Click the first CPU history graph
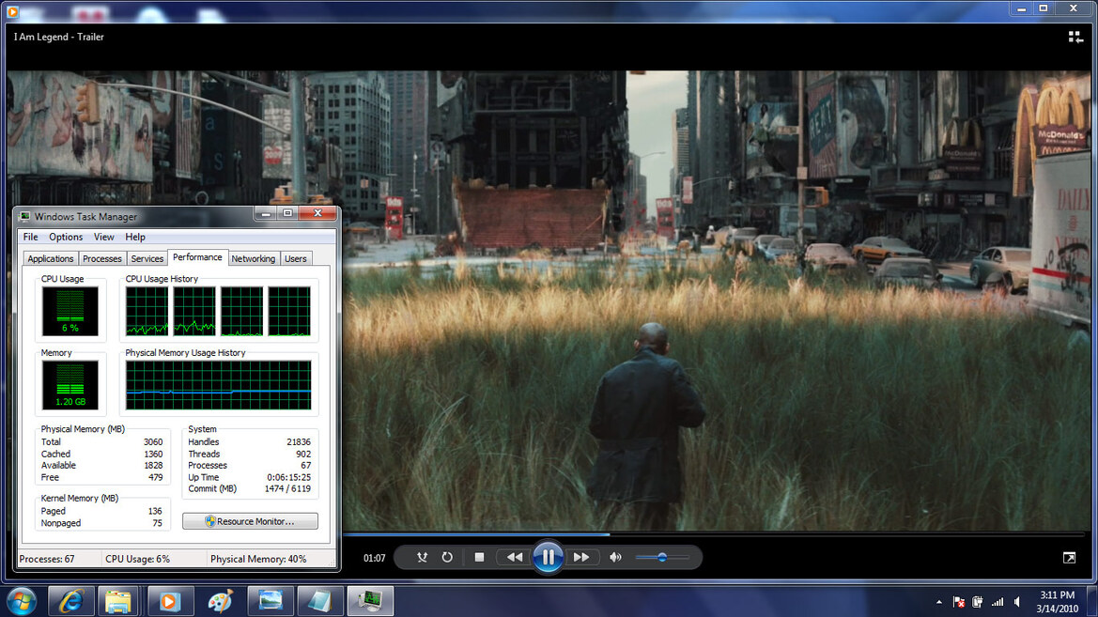 147,311
